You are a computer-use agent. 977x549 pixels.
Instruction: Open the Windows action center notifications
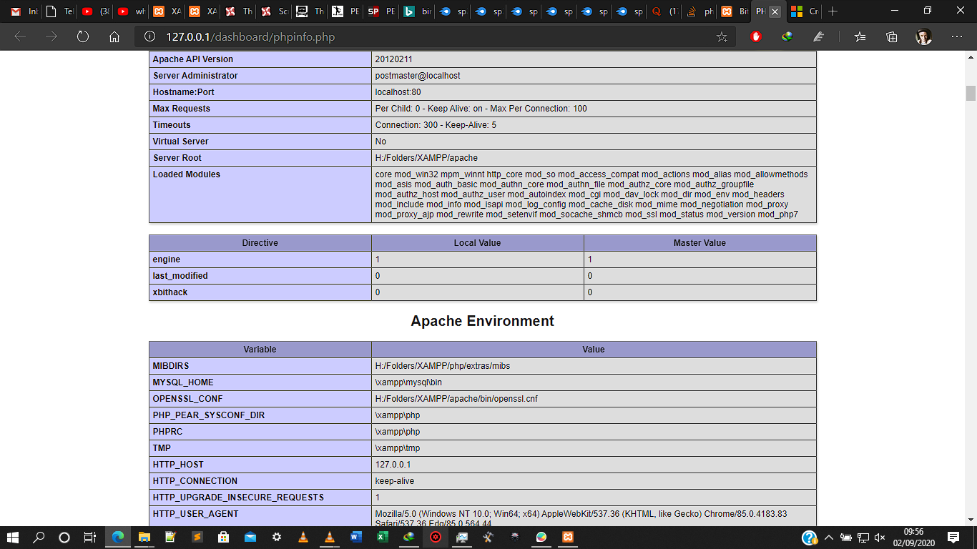pyautogui.click(x=953, y=538)
